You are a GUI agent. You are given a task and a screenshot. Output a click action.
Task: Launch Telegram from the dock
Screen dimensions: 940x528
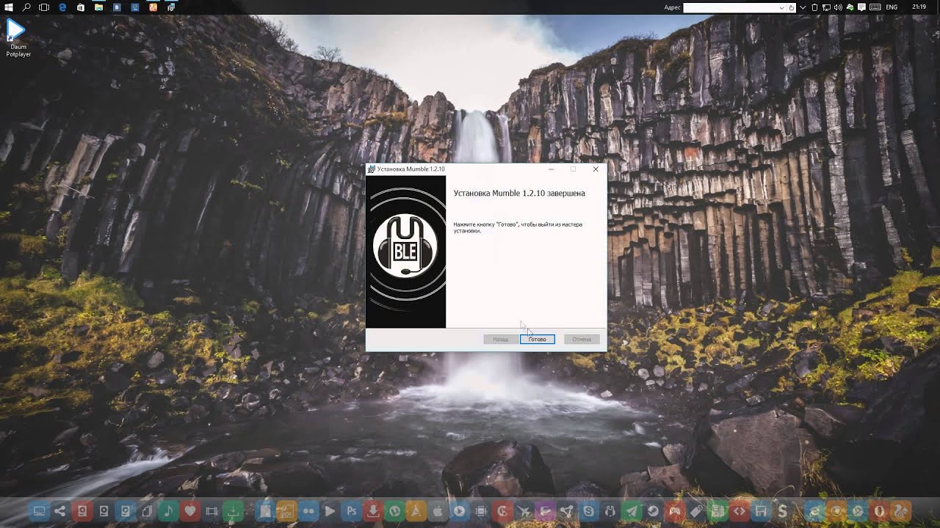pos(632,510)
